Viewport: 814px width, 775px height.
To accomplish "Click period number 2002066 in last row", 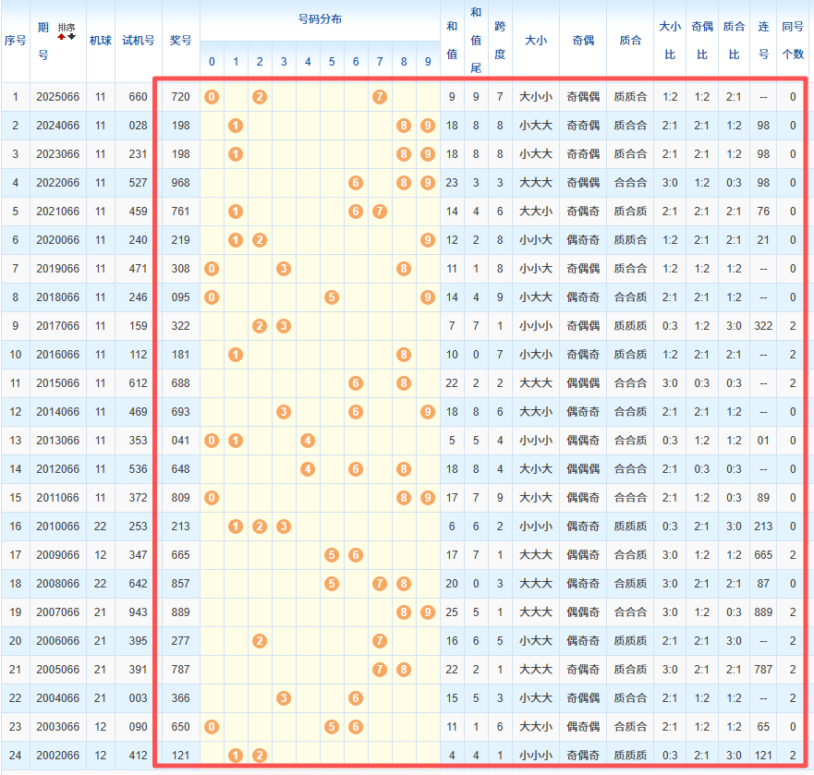I will 58,756.
